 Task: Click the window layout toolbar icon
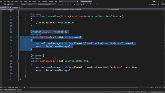tap(77, 4)
